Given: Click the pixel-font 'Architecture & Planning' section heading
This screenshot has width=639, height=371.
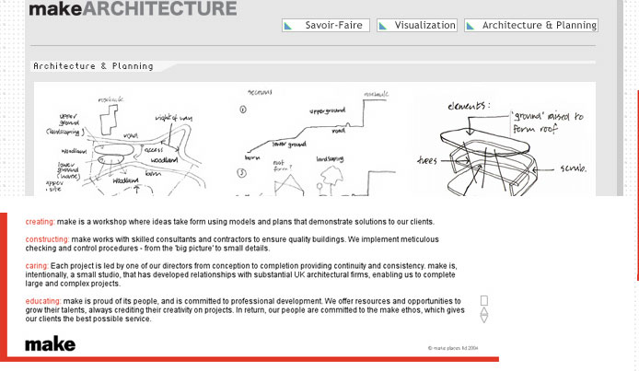Looking at the screenshot, I should (93, 66).
